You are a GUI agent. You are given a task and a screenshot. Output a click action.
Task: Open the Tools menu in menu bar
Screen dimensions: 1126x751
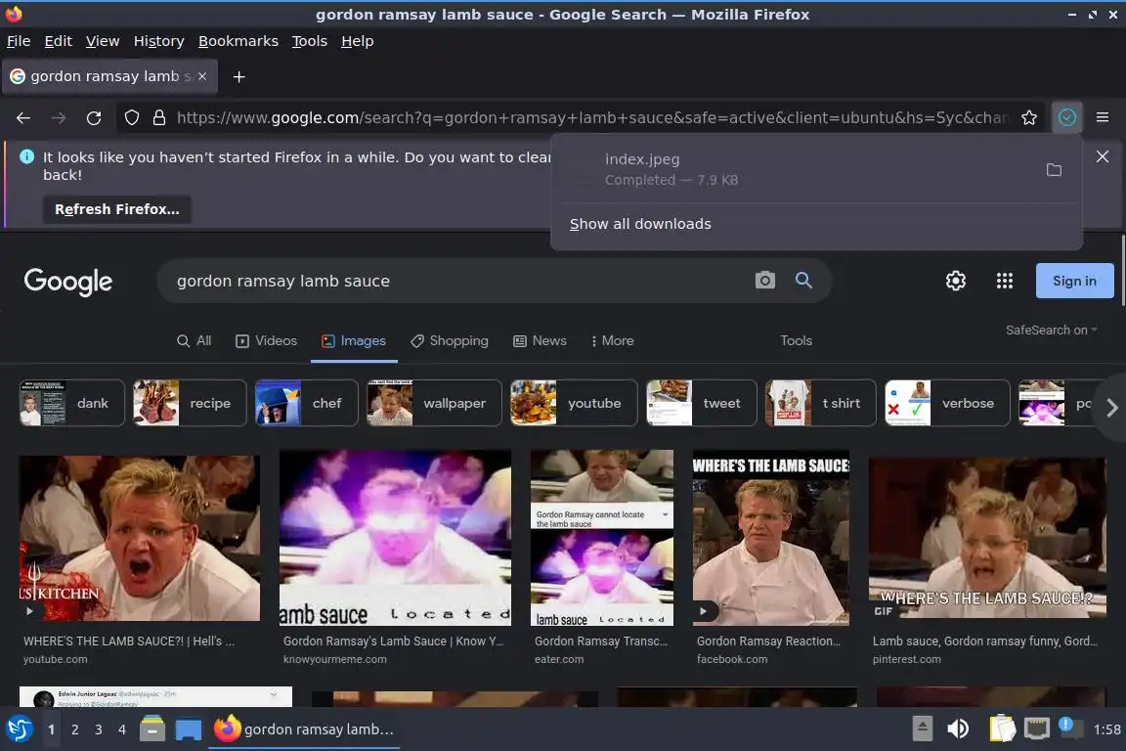[310, 41]
